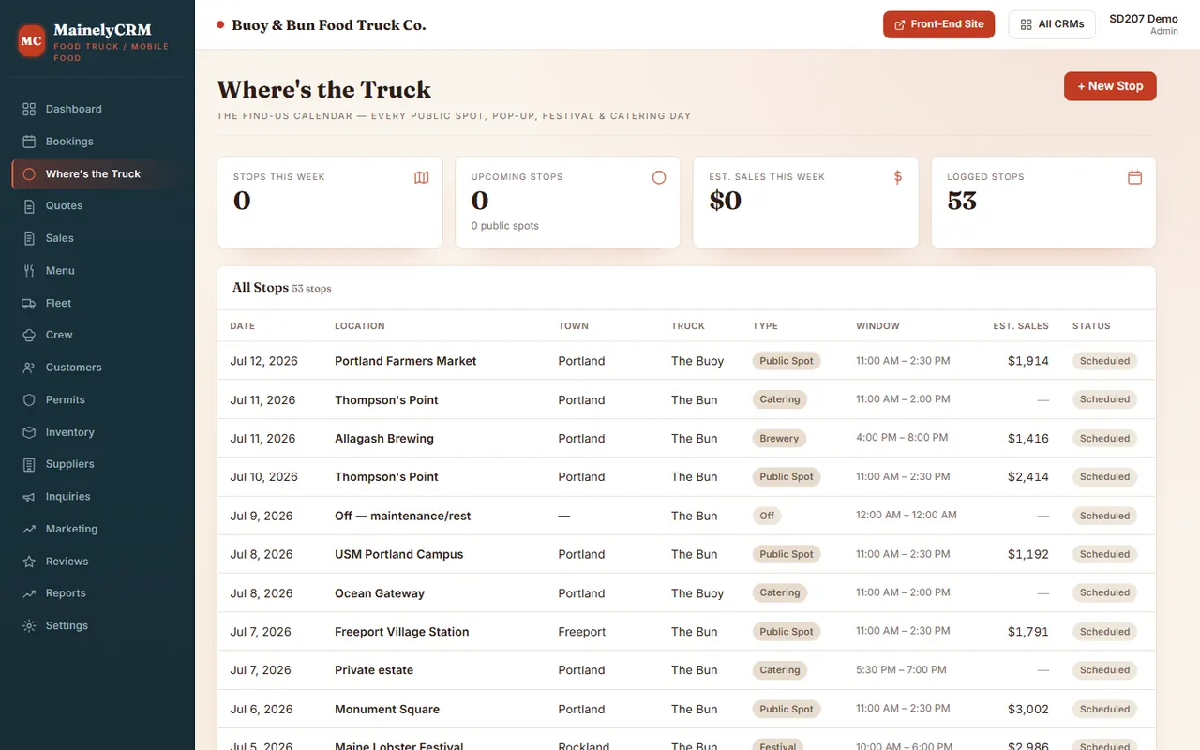Click the 5:30 PM – 7:00 PM window
This screenshot has height=750, width=1200.
901,670
